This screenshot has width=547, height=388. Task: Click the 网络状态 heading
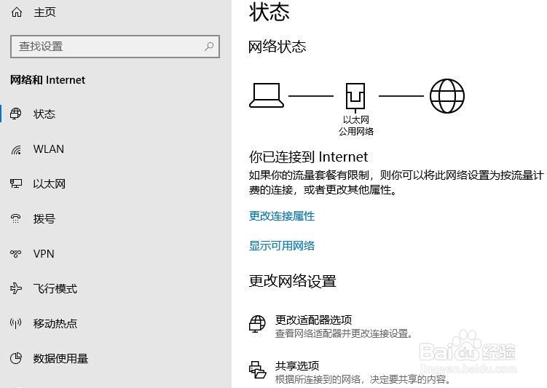(278, 47)
